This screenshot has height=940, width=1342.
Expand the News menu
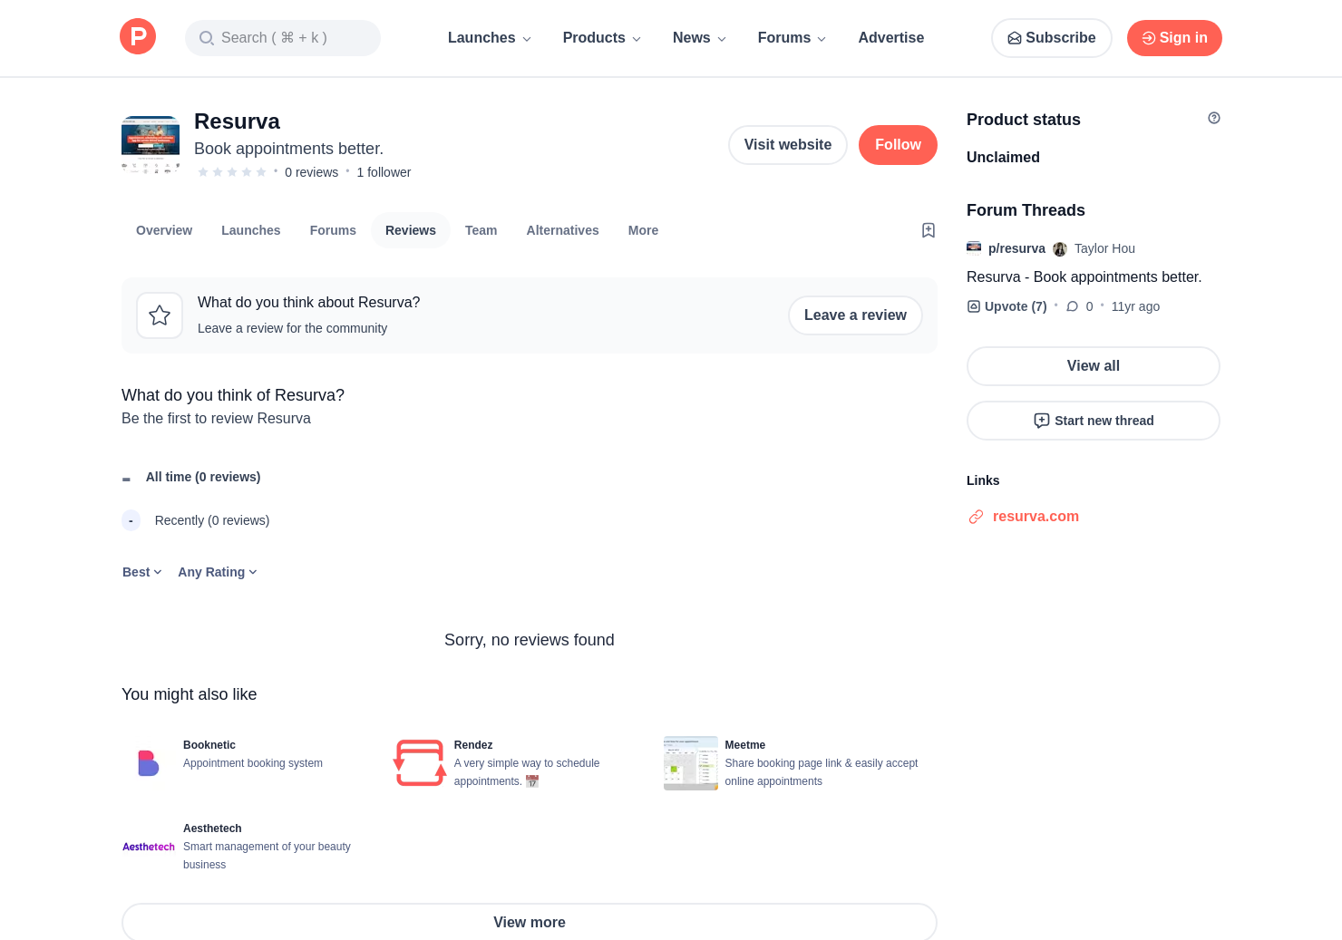(x=699, y=38)
